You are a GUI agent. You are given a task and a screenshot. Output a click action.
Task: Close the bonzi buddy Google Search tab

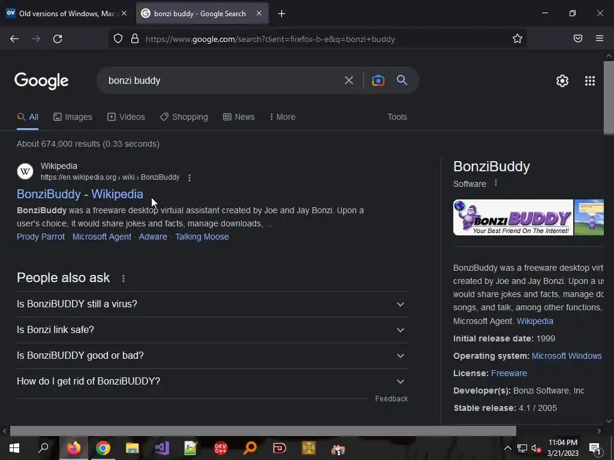point(259,13)
